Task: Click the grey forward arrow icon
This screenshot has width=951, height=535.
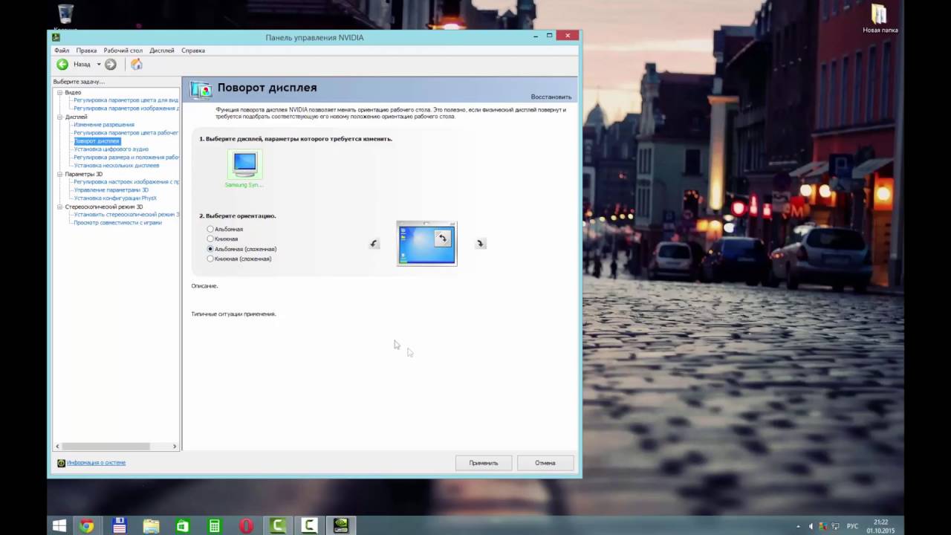Action: click(x=111, y=65)
